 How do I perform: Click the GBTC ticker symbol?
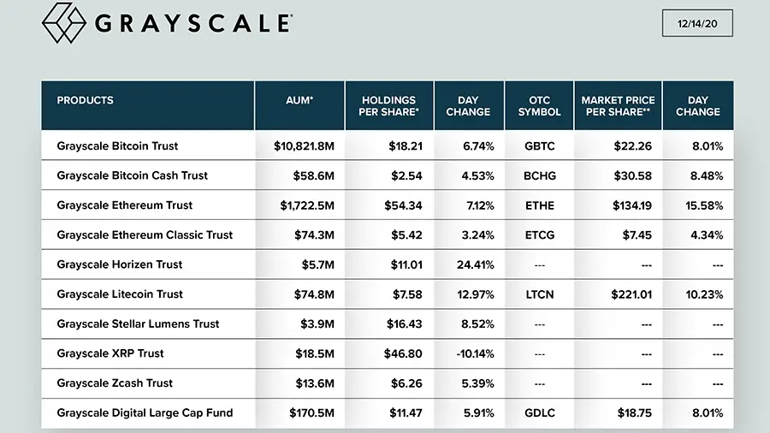(539, 146)
